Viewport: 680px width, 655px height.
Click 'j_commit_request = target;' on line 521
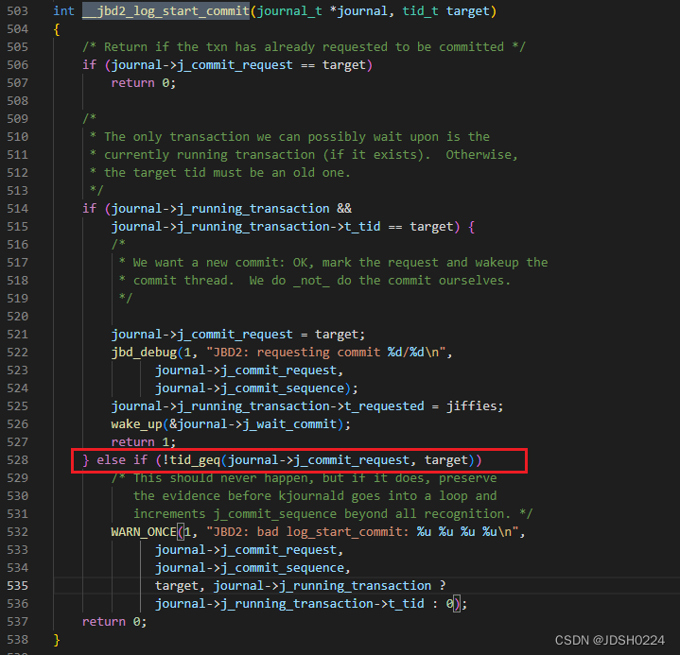click(x=271, y=335)
